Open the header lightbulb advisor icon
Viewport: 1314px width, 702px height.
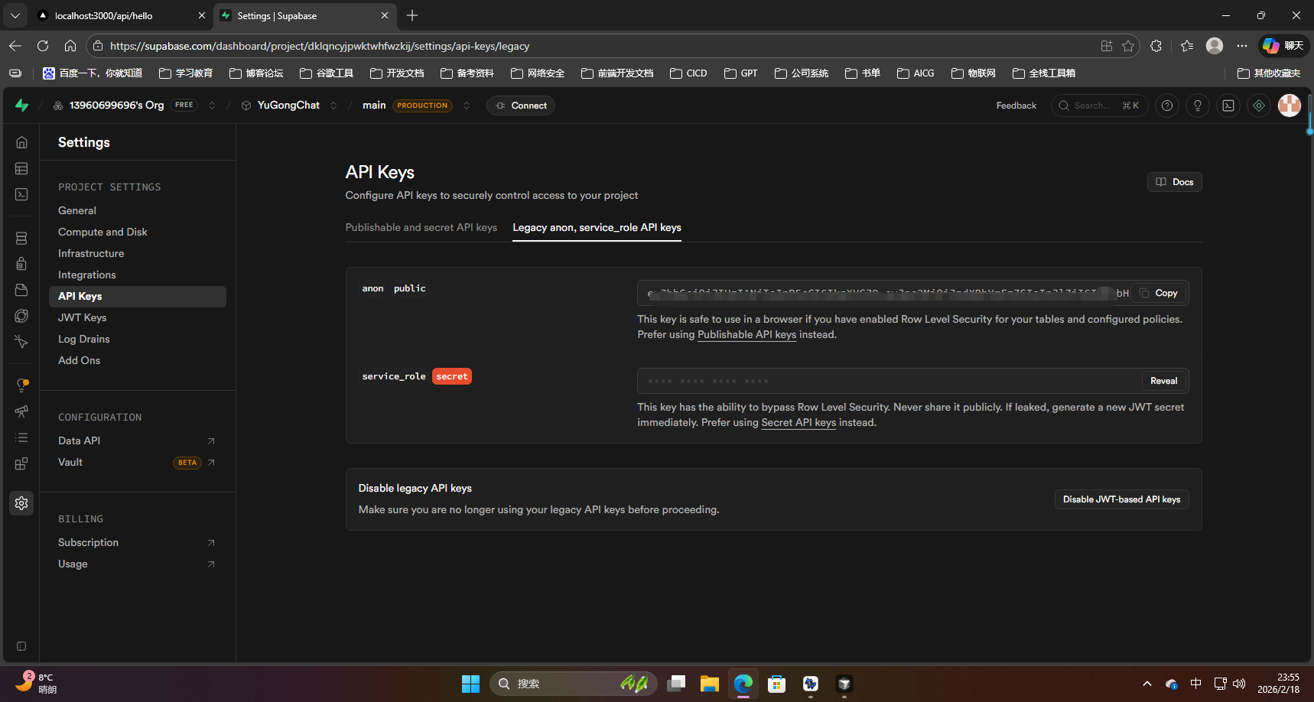click(x=1198, y=106)
